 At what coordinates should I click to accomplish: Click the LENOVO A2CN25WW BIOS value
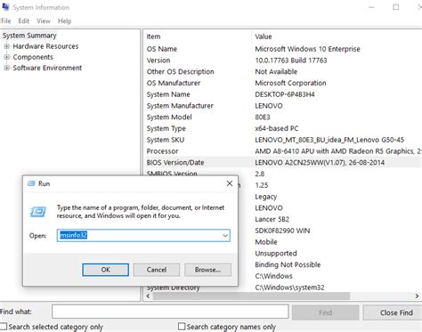(x=320, y=163)
